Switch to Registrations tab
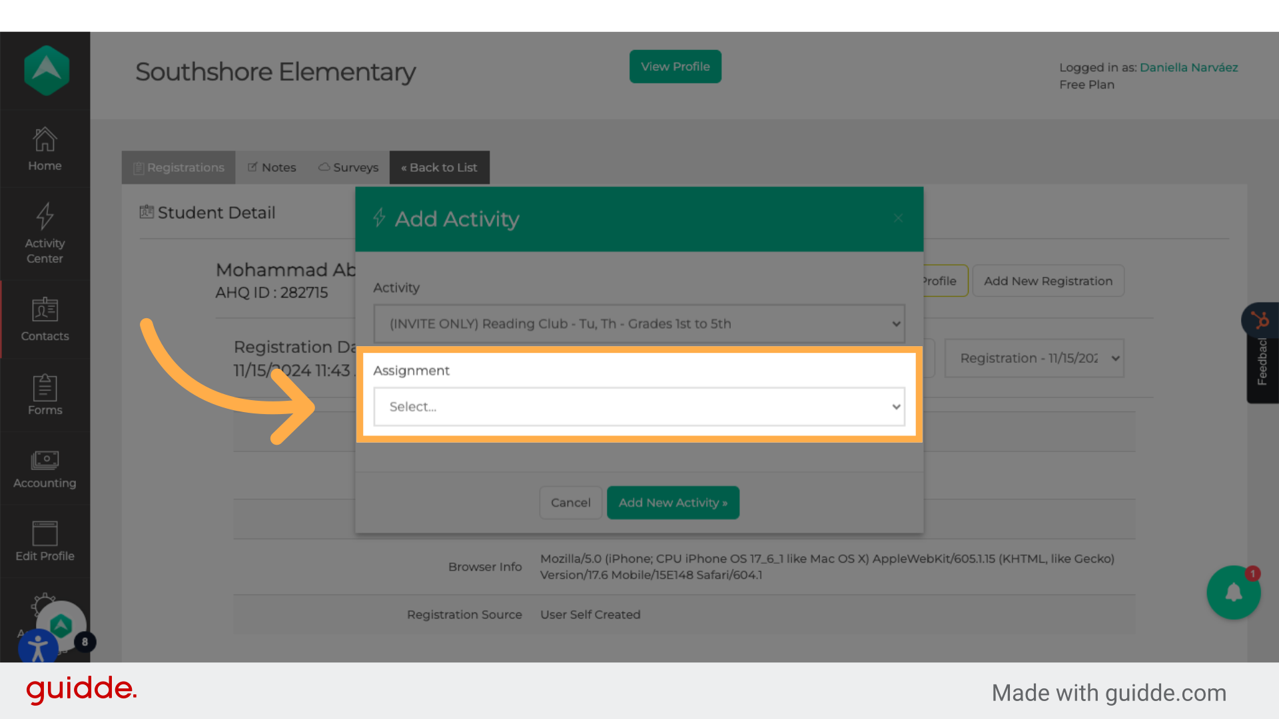The height and width of the screenshot is (719, 1279). pos(179,168)
